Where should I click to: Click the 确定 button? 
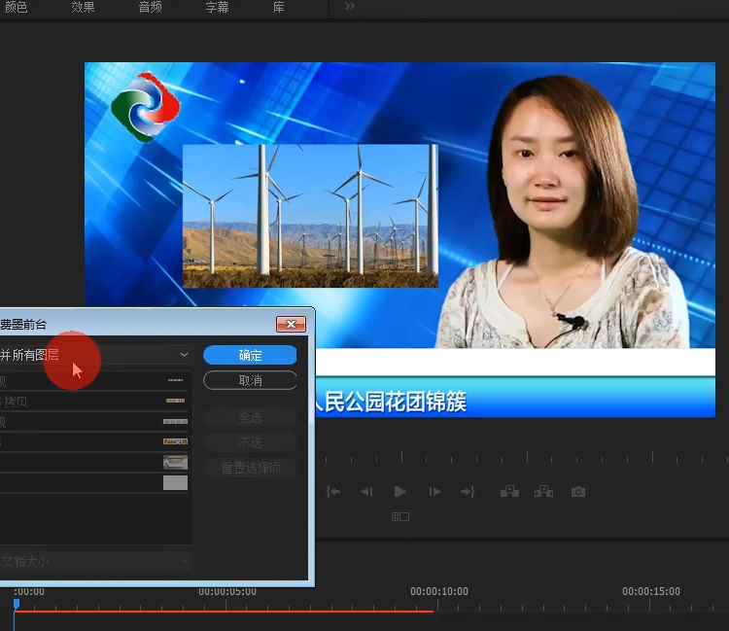tap(250, 355)
